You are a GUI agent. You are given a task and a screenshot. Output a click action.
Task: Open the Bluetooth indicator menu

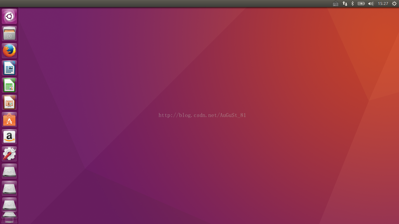(353, 3)
